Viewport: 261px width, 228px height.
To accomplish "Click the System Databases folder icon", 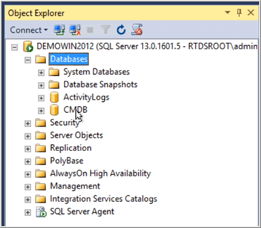I will (54, 72).
